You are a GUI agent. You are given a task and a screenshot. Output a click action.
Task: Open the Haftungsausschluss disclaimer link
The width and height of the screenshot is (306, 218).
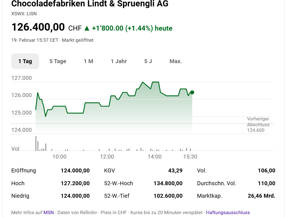[x=228, y=212]
